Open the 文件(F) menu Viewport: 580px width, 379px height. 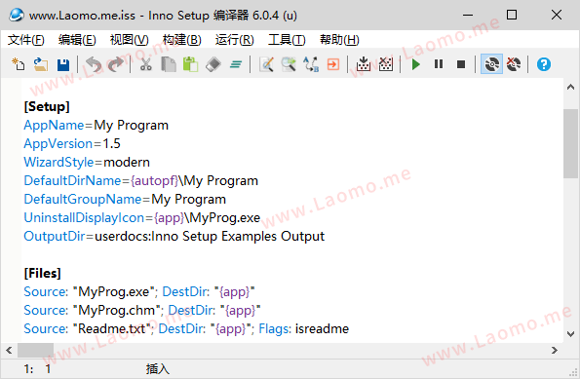[26, 40]
